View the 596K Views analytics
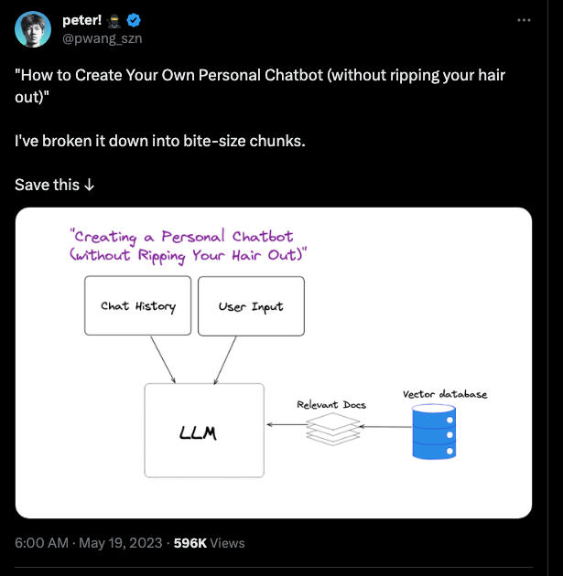This screenshot has height=576, width=563. coord(210,542)
